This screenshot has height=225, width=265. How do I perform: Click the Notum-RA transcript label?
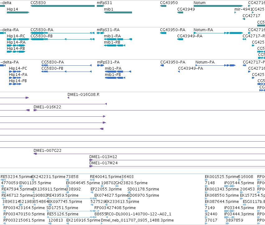click(x=203, y=30)
